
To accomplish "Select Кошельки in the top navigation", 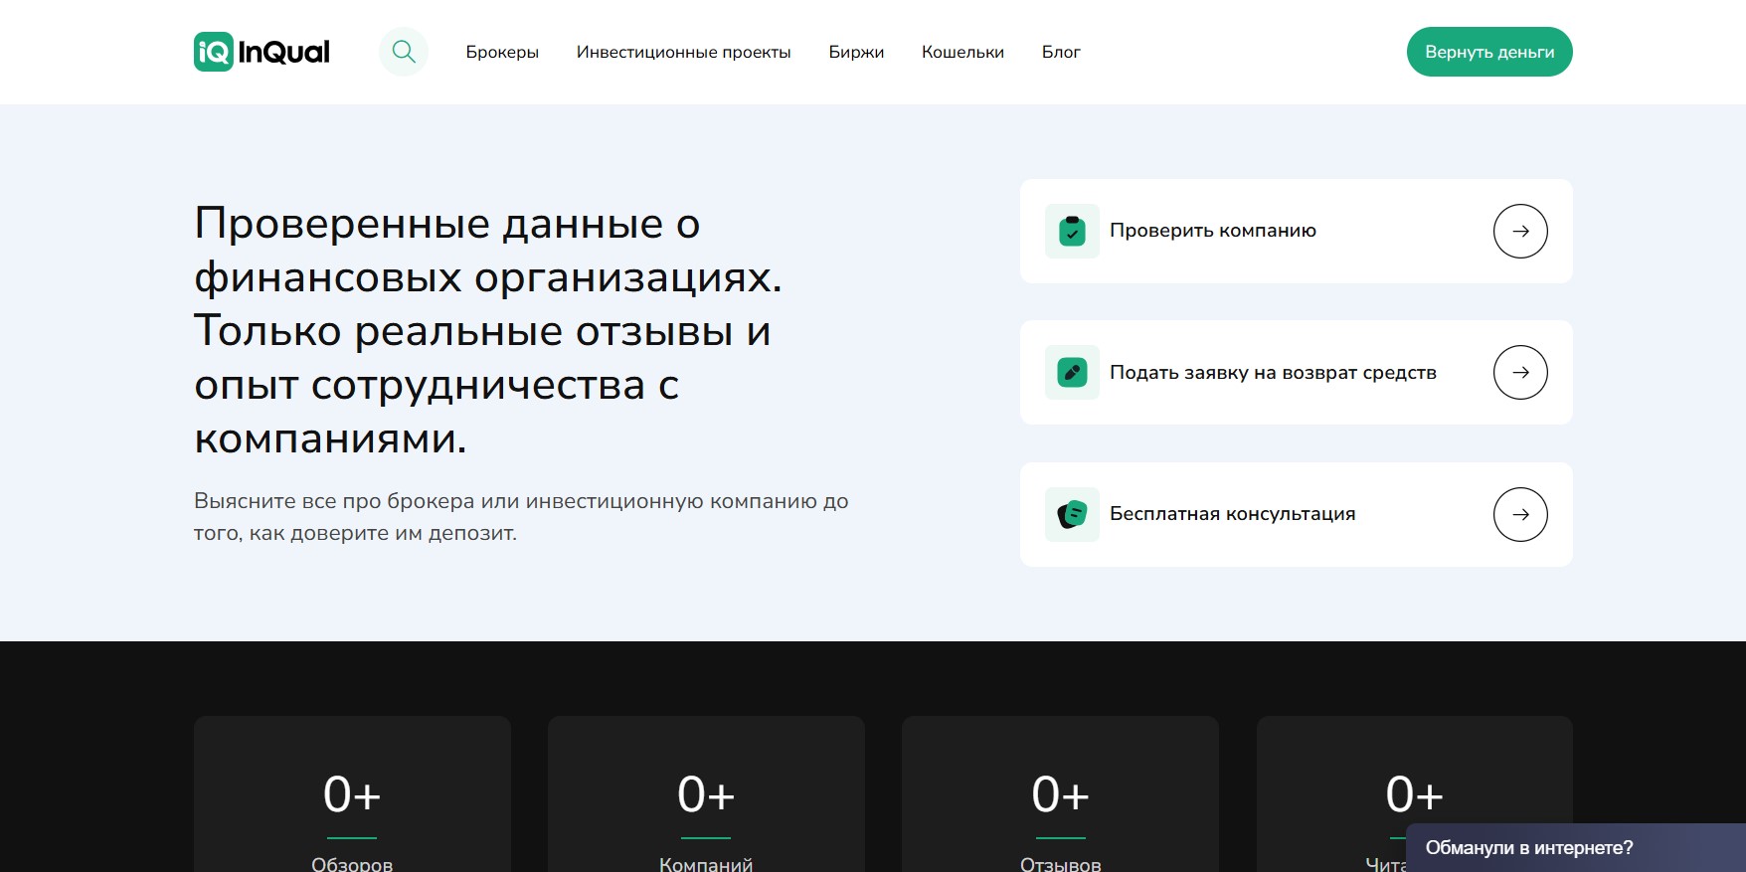I will pyautogui.click(x=962, y=52).
